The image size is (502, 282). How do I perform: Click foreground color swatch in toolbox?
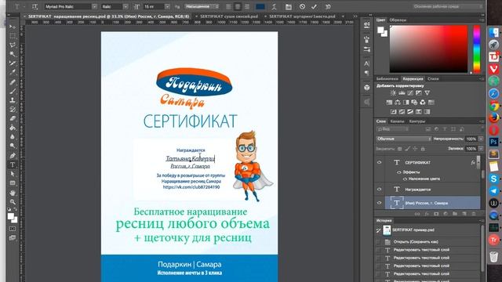click(10, 216)
